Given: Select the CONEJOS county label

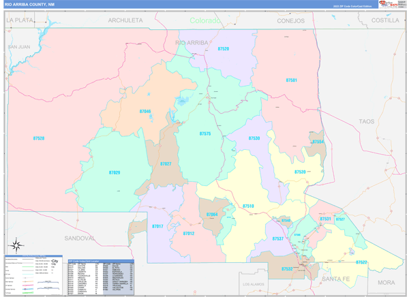Looking at the screenshot, I should click(291, 20).
